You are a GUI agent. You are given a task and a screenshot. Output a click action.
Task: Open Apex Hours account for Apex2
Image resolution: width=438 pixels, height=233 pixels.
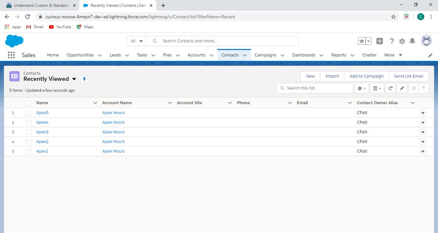114,142
